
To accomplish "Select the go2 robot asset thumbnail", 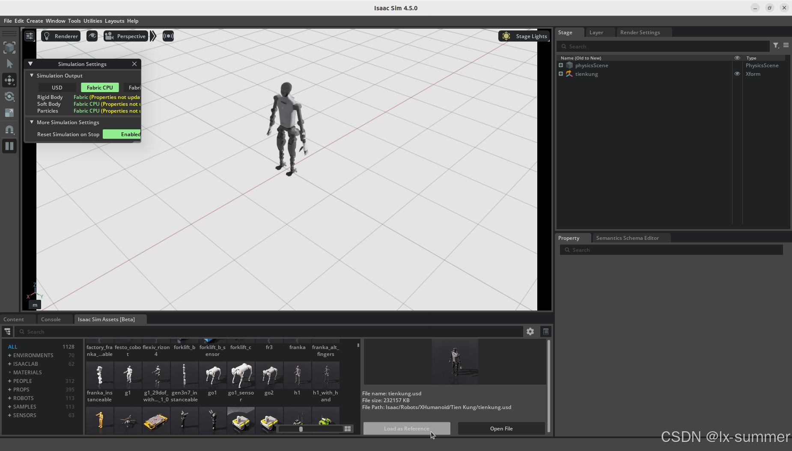I will (x=269, y=374).
